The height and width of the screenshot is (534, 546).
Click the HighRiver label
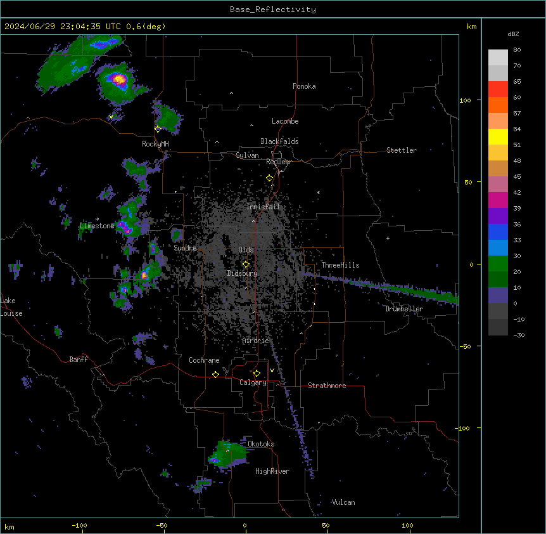point(272,471)
